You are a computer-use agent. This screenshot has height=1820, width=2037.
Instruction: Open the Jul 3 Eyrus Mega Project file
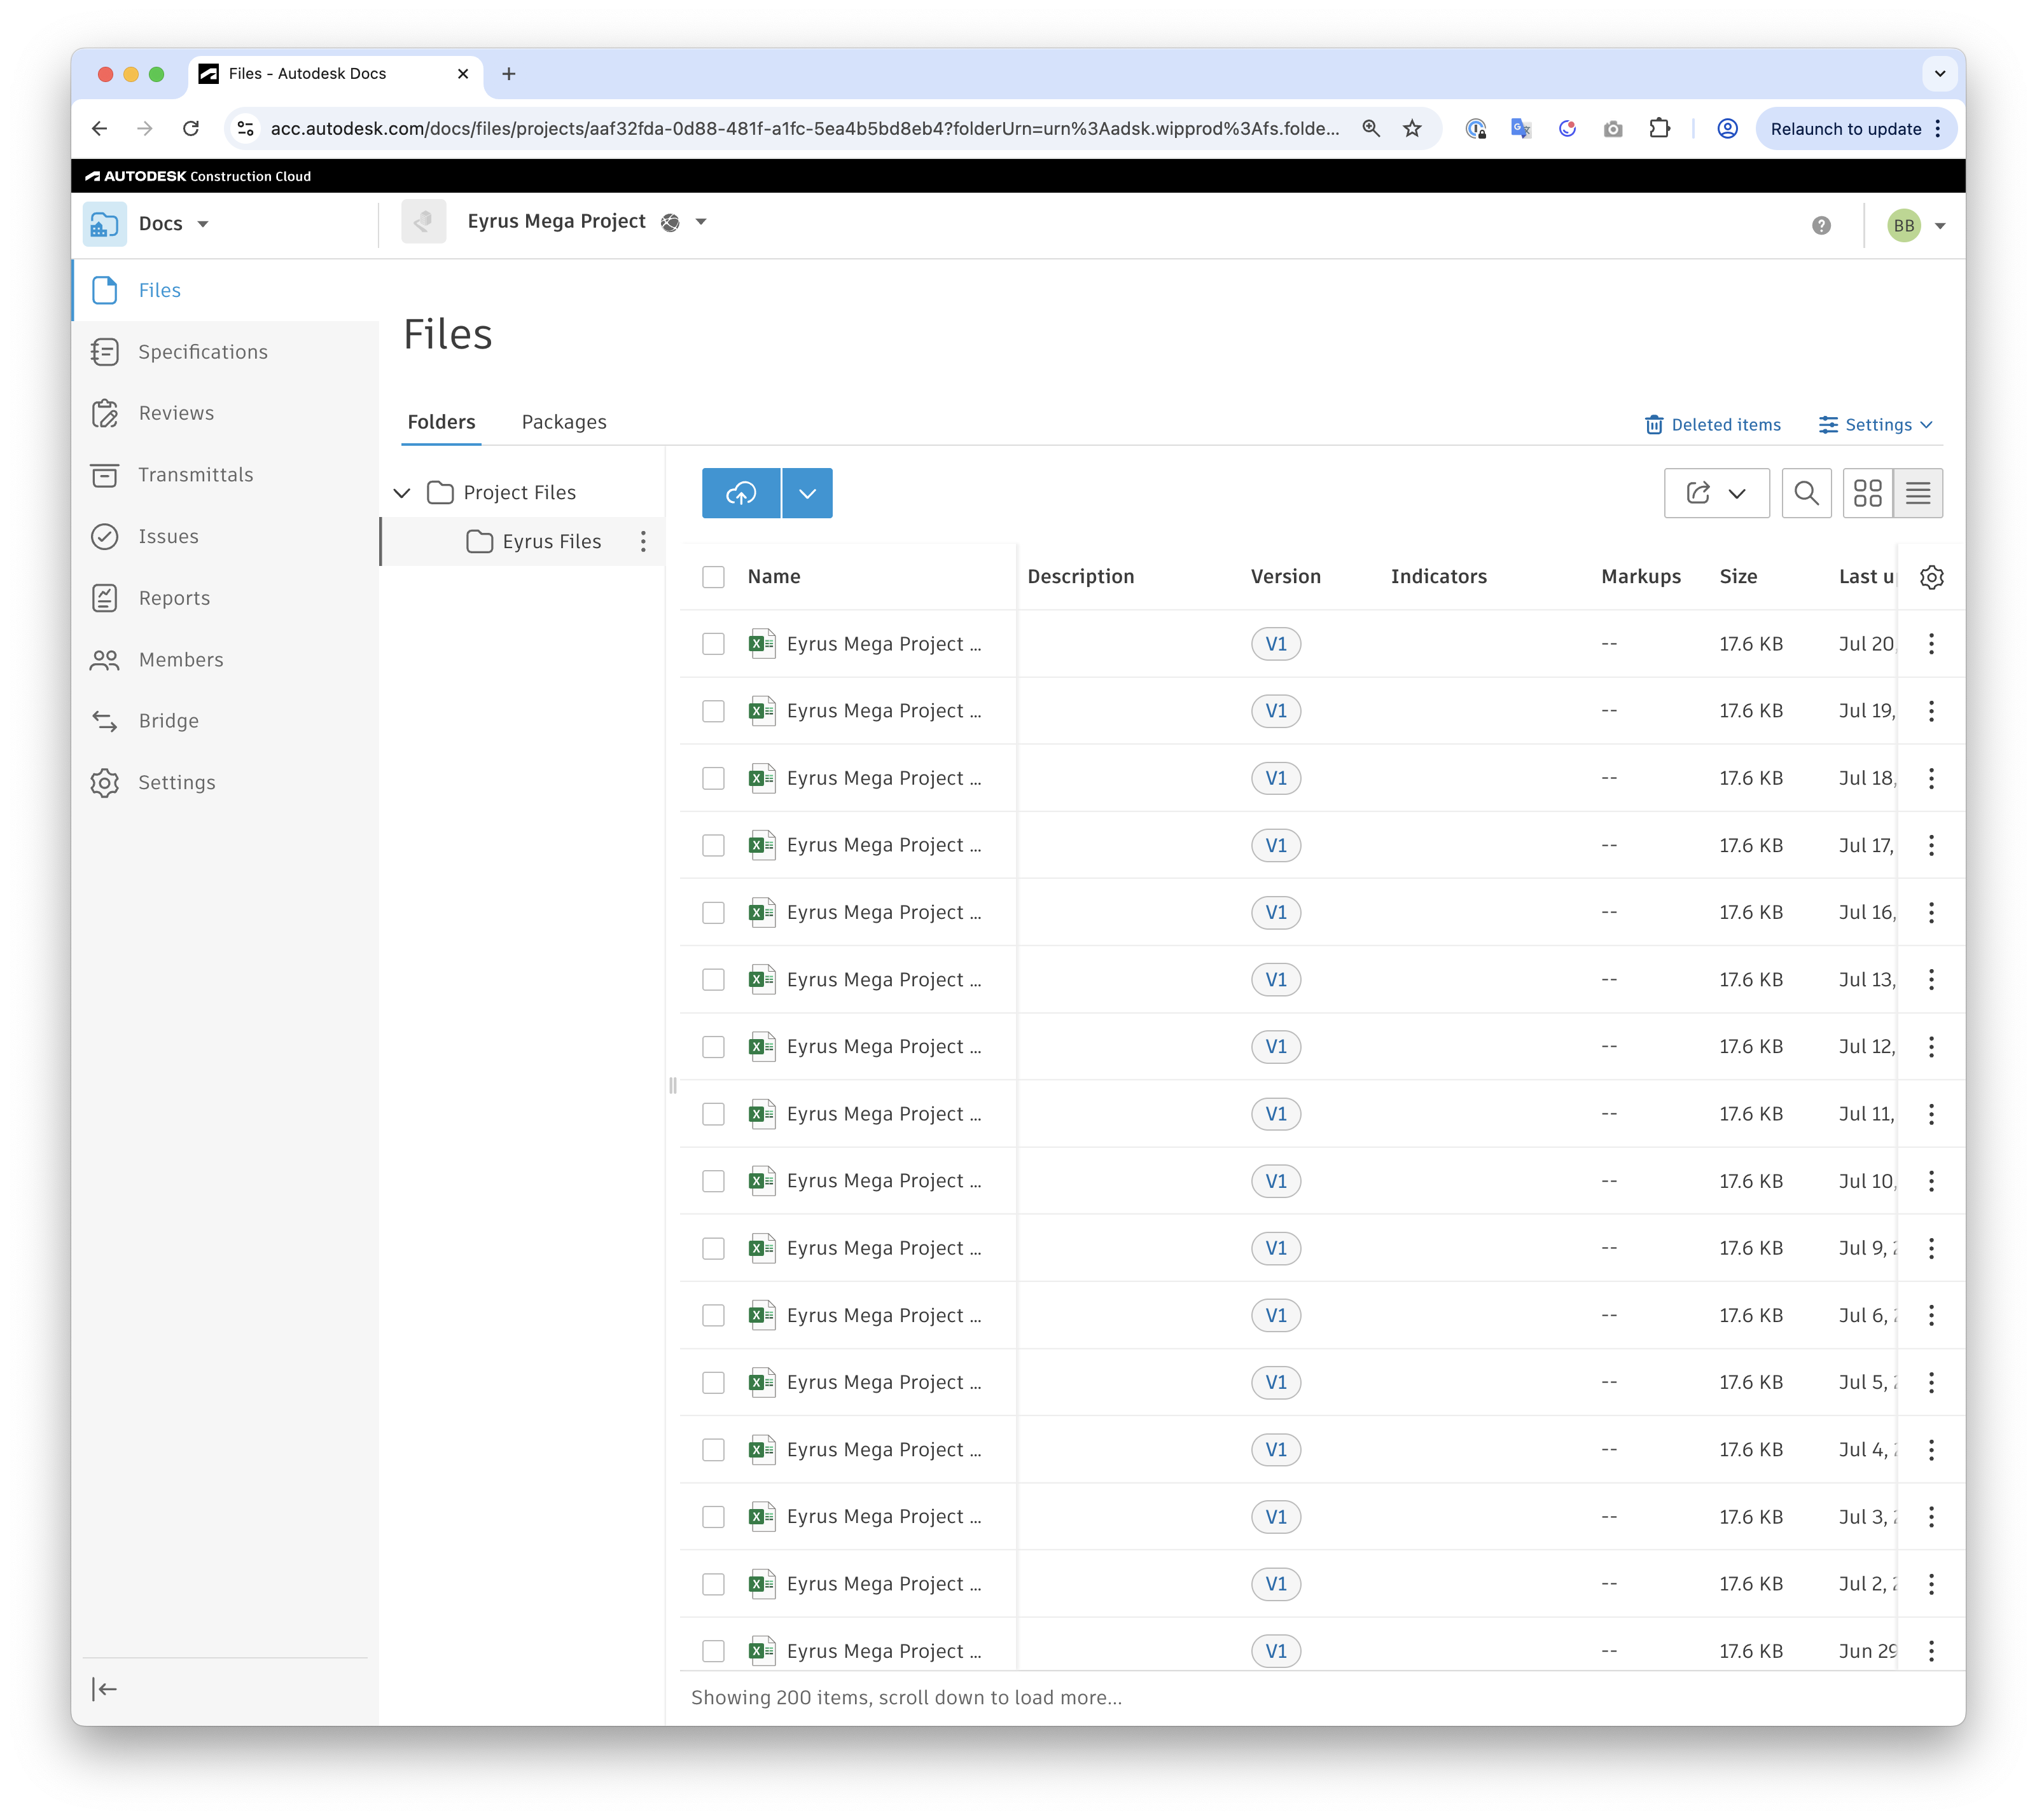coord(884,1517)
